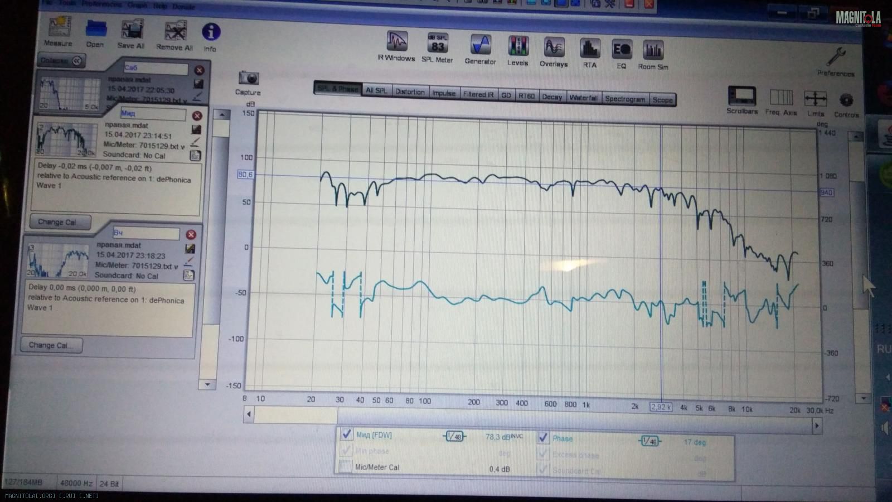Start a new measurement with Measure
892x502 pixels.
coord(59,31)
